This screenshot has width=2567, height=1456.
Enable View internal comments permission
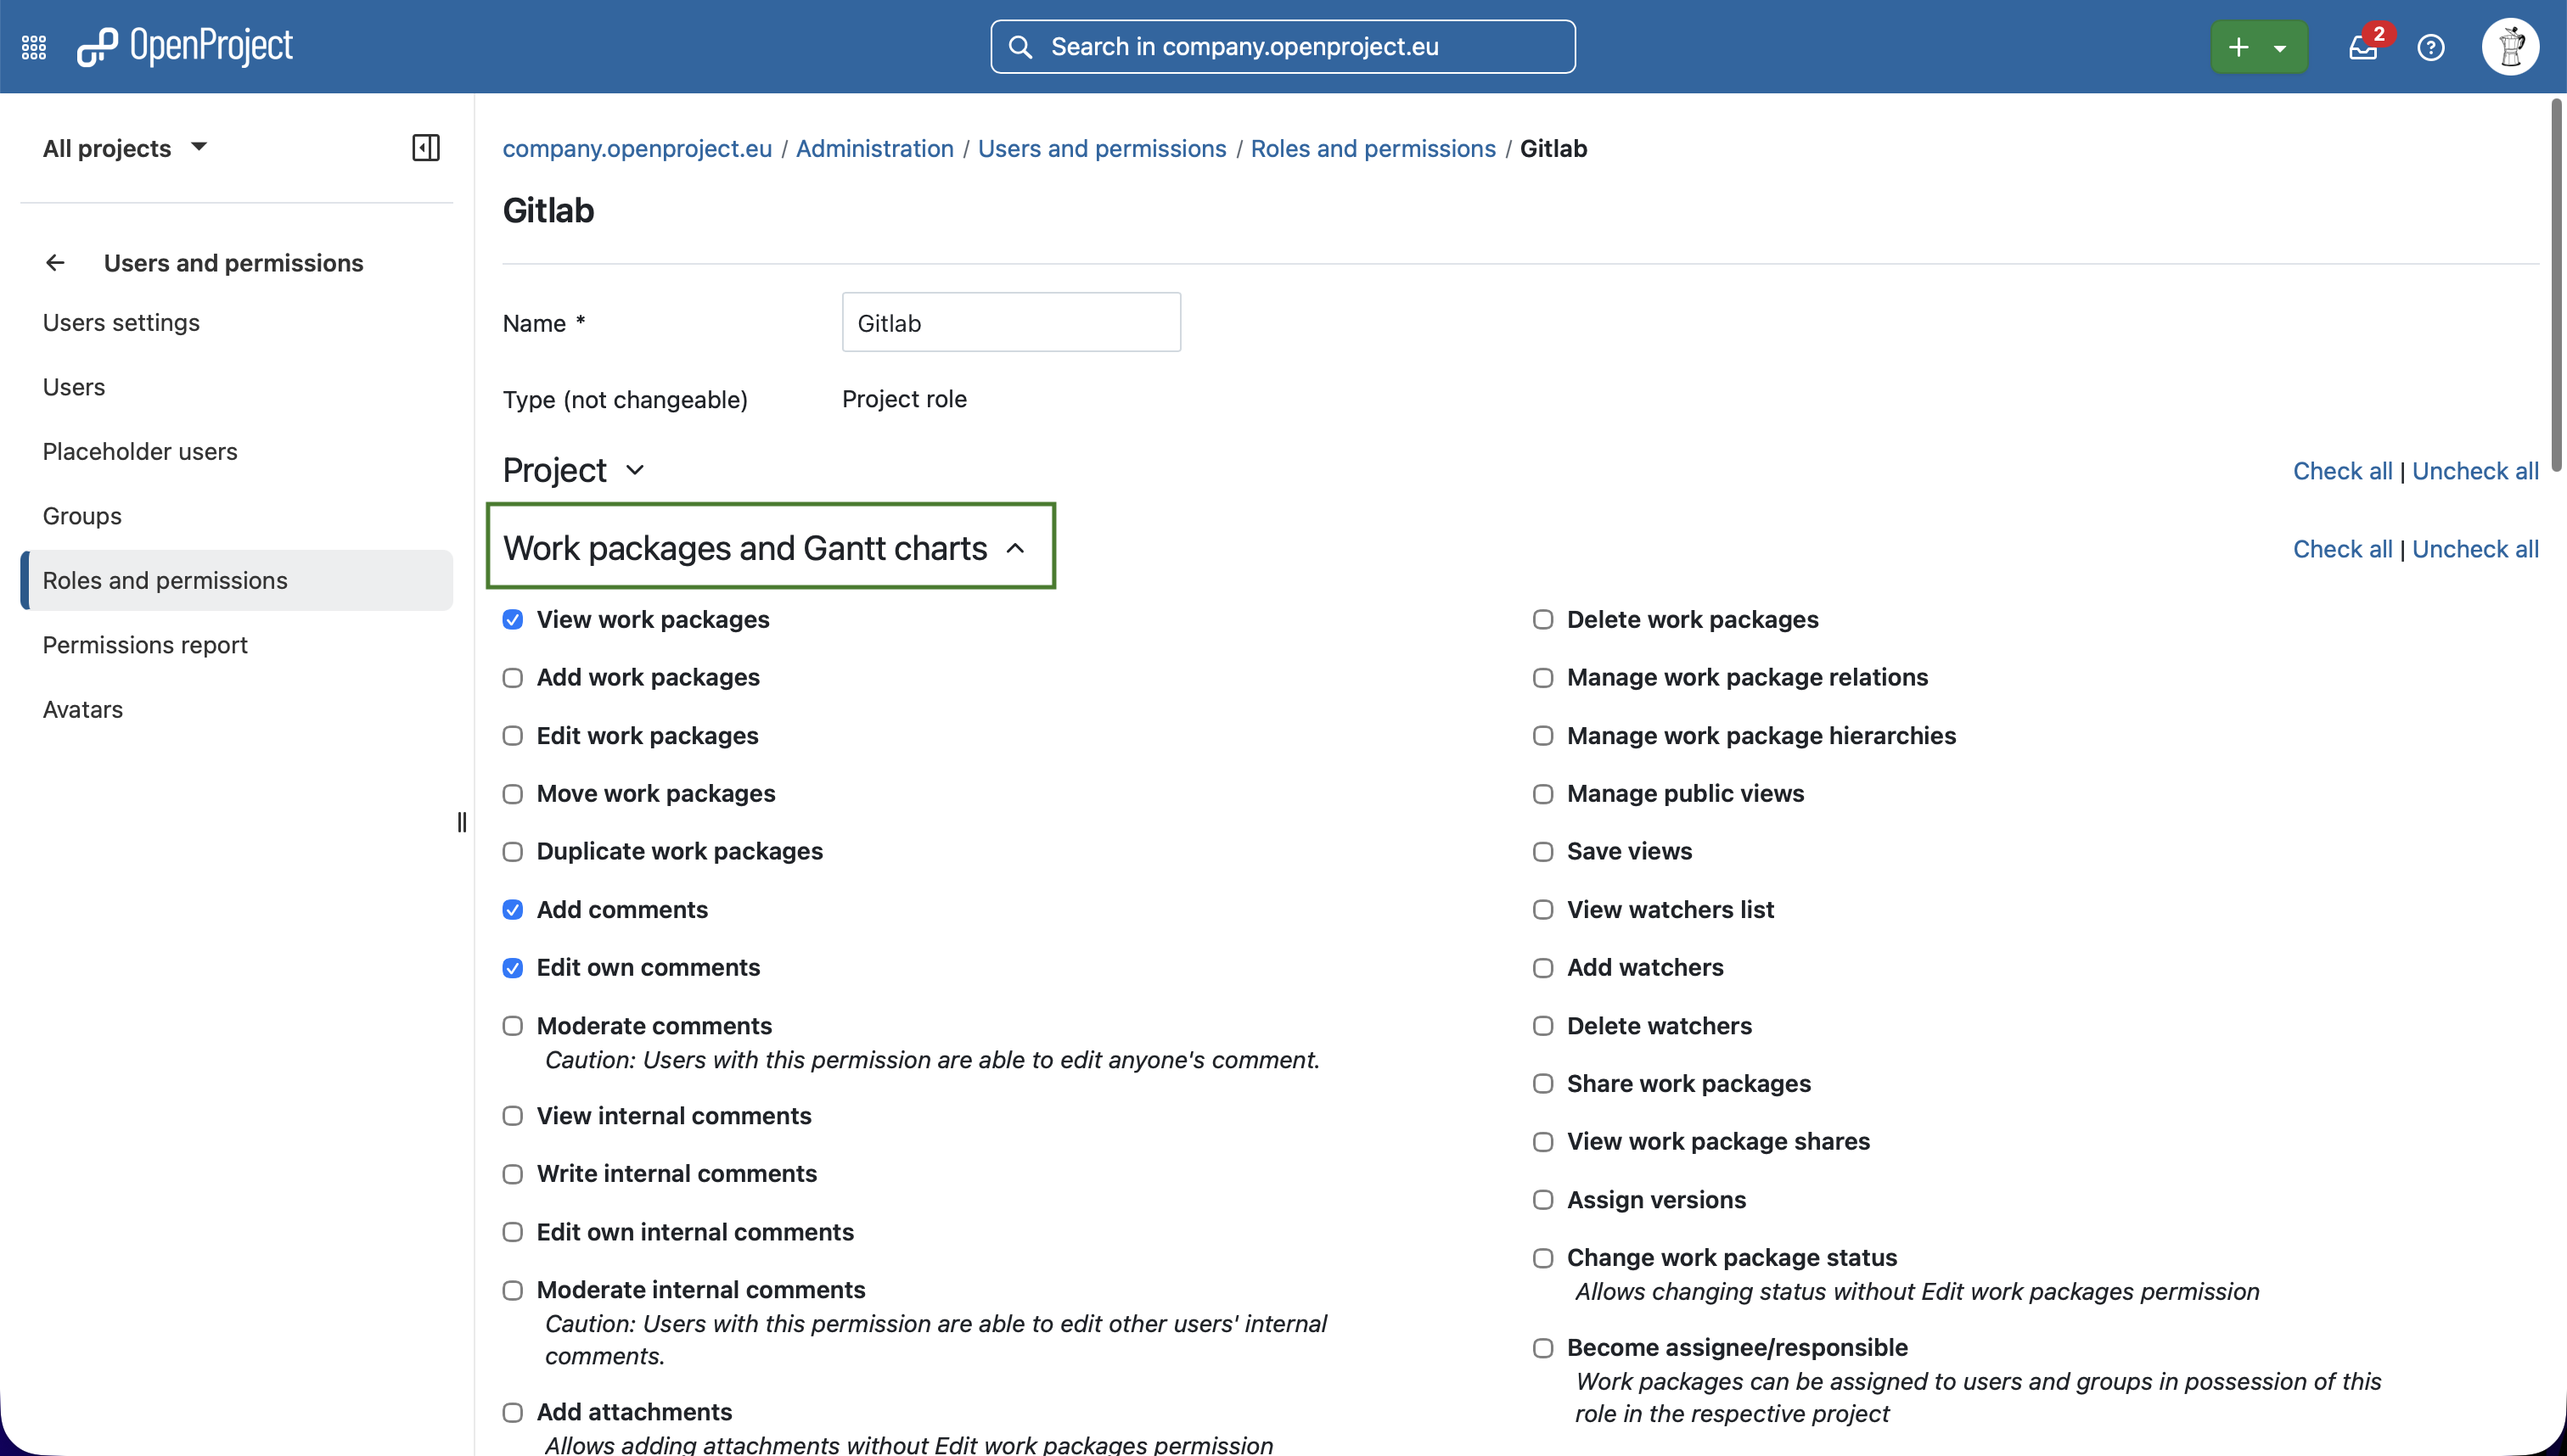coord(512,1116)
